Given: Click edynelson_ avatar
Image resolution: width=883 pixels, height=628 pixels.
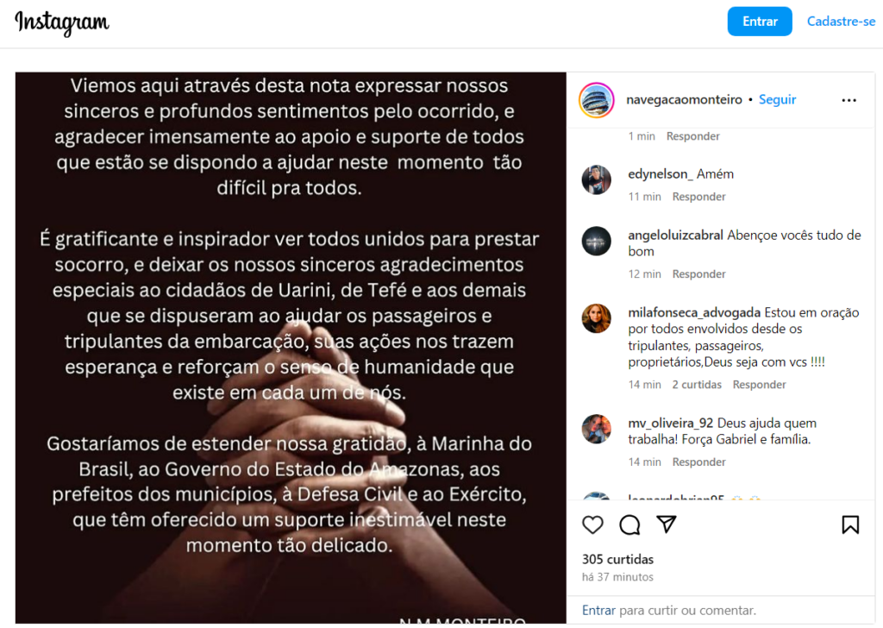Looking at the screenshot, I should tap(597, 180).
